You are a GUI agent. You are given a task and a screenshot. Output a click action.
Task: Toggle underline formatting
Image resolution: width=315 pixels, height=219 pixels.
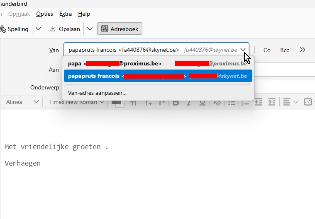coord(202,103)
